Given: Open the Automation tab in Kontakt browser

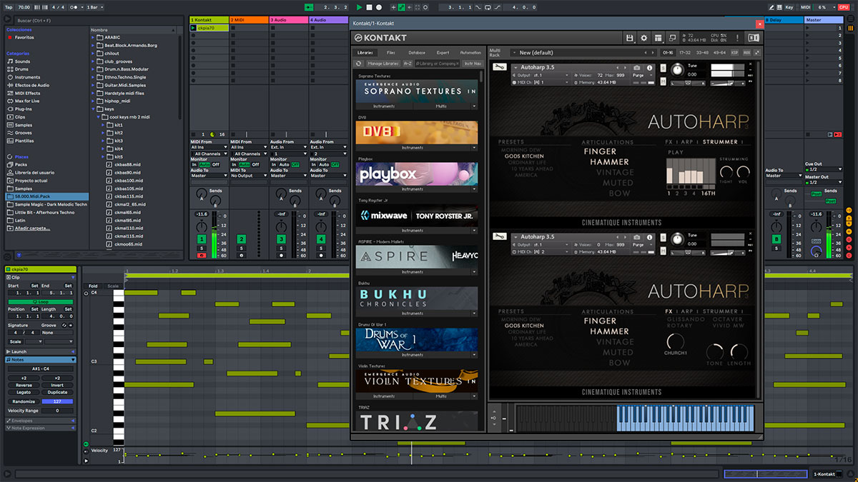Looking at the screenshot, I should click(470, 53).
